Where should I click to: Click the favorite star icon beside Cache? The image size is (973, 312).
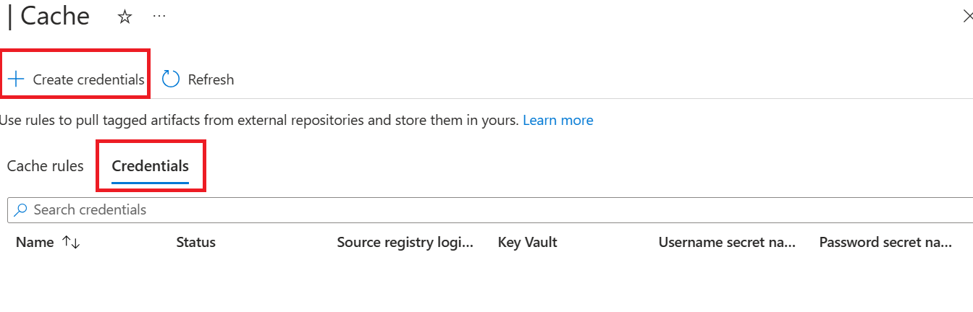pos(125,17)
